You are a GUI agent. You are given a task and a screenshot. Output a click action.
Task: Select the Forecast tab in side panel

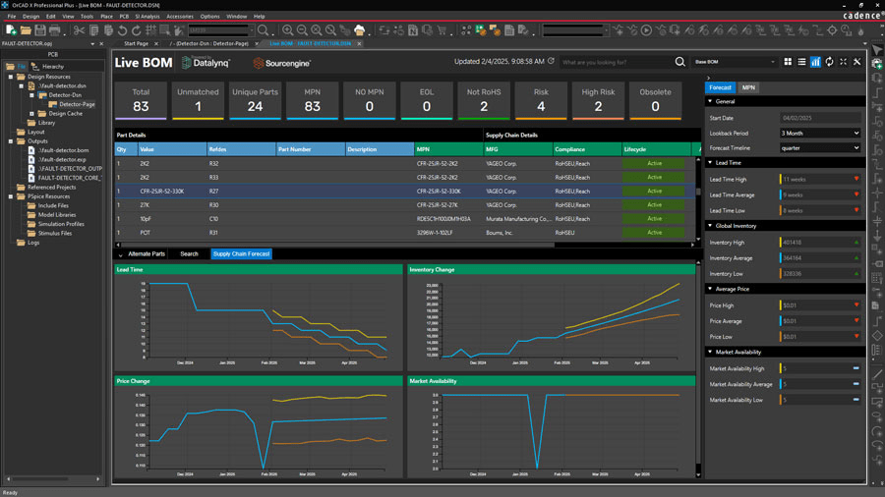[x=720, y=87]
